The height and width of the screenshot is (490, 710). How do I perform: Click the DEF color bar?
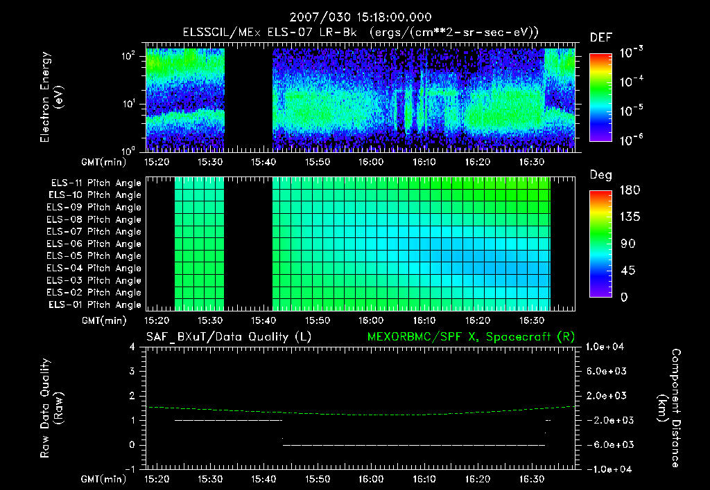600,98
